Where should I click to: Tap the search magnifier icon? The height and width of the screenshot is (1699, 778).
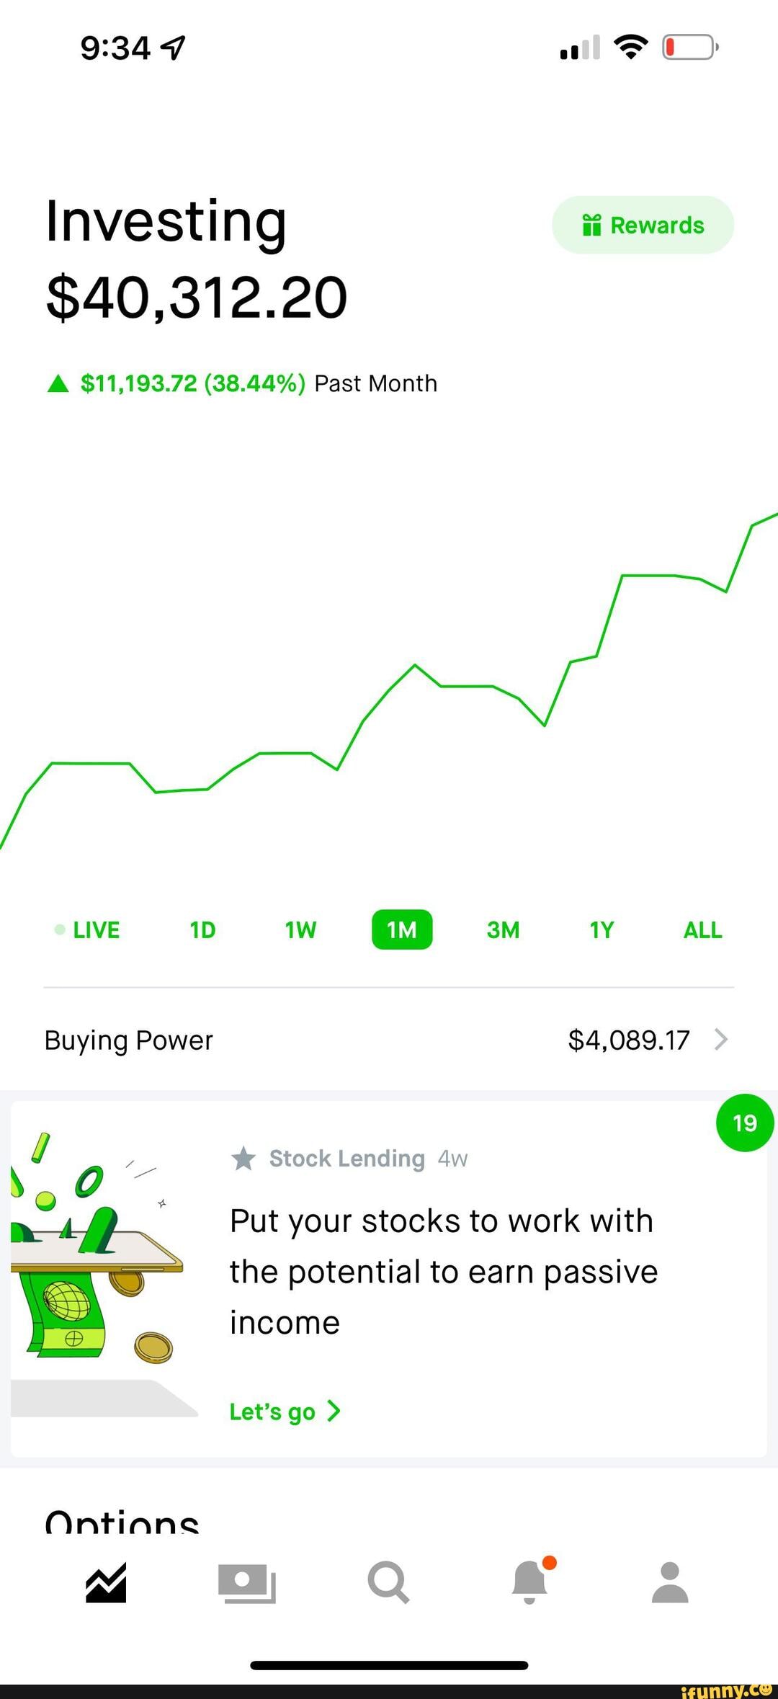(x=388, y=1582)
